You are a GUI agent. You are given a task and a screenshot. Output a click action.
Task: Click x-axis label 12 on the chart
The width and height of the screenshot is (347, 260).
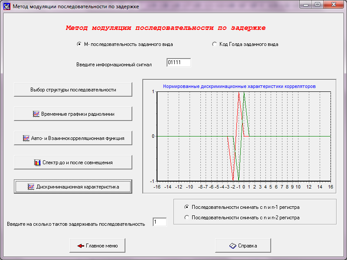point(309,187)
